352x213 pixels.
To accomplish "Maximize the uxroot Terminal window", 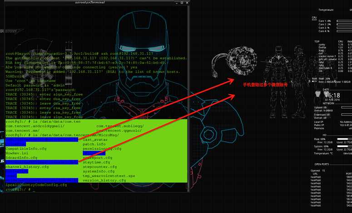I will (182, 3).
